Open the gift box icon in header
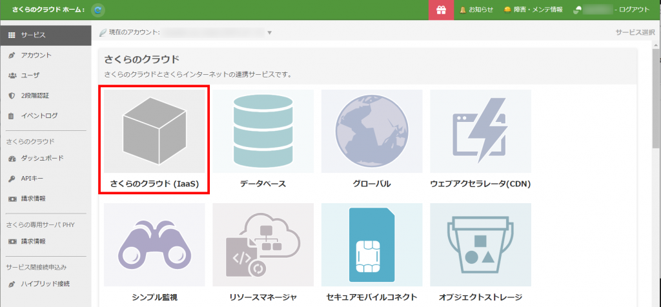Image resolution: width=661 pixels, height=307 pixels. tap(441, 10)
